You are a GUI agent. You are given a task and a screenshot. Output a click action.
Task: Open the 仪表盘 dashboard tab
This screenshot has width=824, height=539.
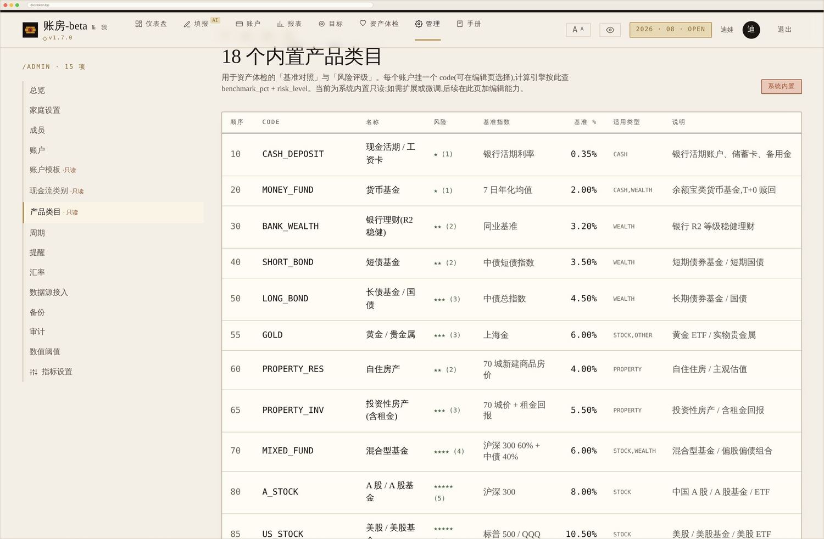pyautogui.click(x=151, y=24)
